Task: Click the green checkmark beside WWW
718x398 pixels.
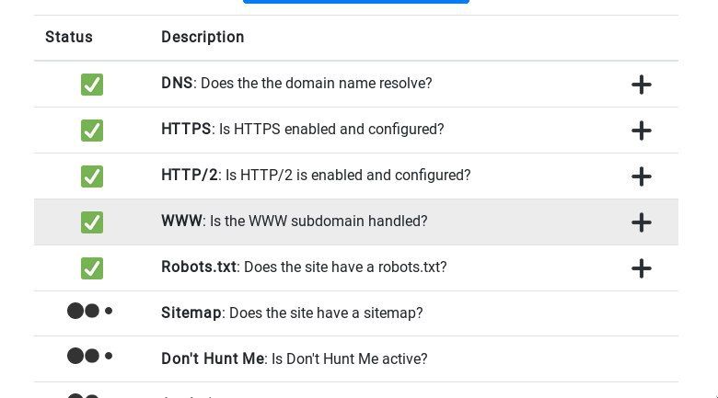Action: click(91, 222)
